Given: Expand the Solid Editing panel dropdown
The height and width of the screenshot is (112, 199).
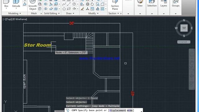Looking at the screenshot, I should pyautogui.click(x=59, y=13).
